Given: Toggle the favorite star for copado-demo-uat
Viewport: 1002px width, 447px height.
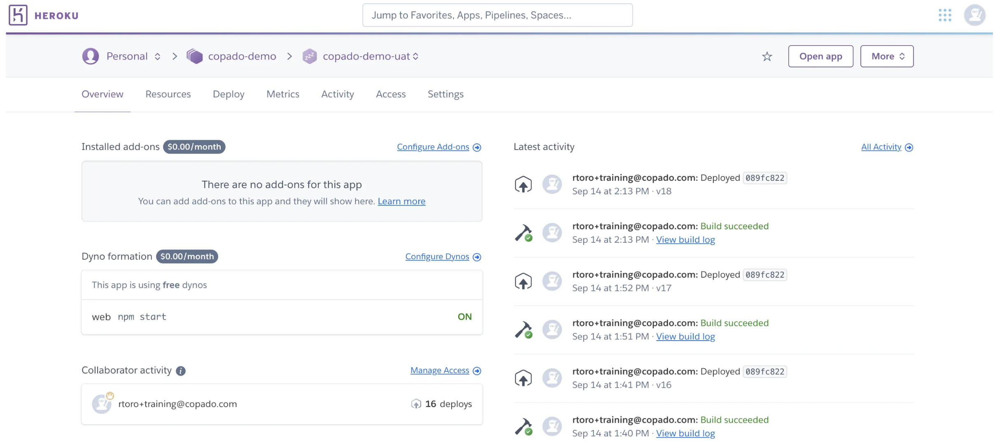Looking at the screenshot, I should coord(767,56).
